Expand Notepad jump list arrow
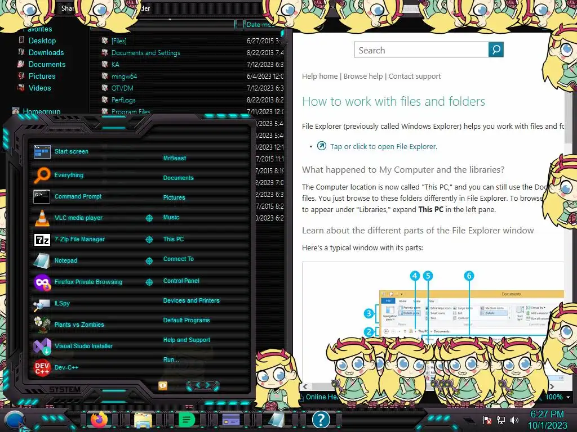This screenshot has width=577, height=432. pos(149,261)
